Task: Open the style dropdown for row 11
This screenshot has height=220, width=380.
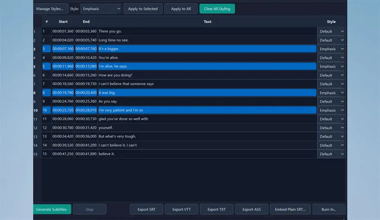Action: coord(331,119)
